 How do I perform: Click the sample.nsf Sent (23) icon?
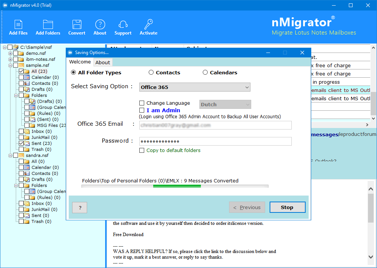click(27, 143)
